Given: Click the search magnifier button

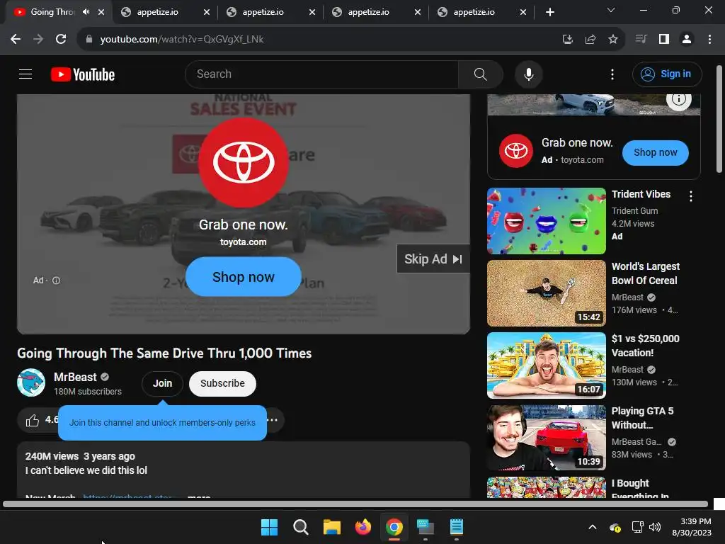Looking at the screenshot, I should pos(481,74).
